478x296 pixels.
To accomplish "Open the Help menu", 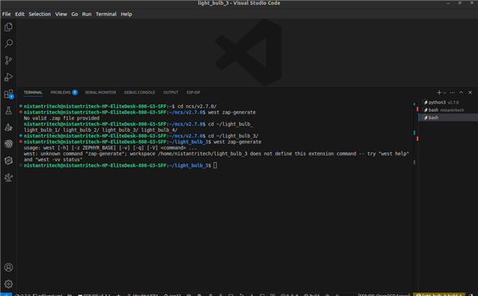I will tap(126, 14).
